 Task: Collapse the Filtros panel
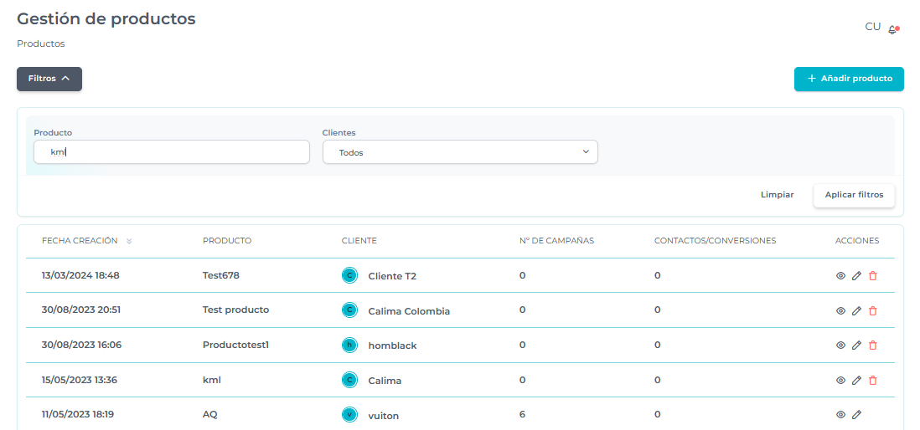click(x=49, y=79)
